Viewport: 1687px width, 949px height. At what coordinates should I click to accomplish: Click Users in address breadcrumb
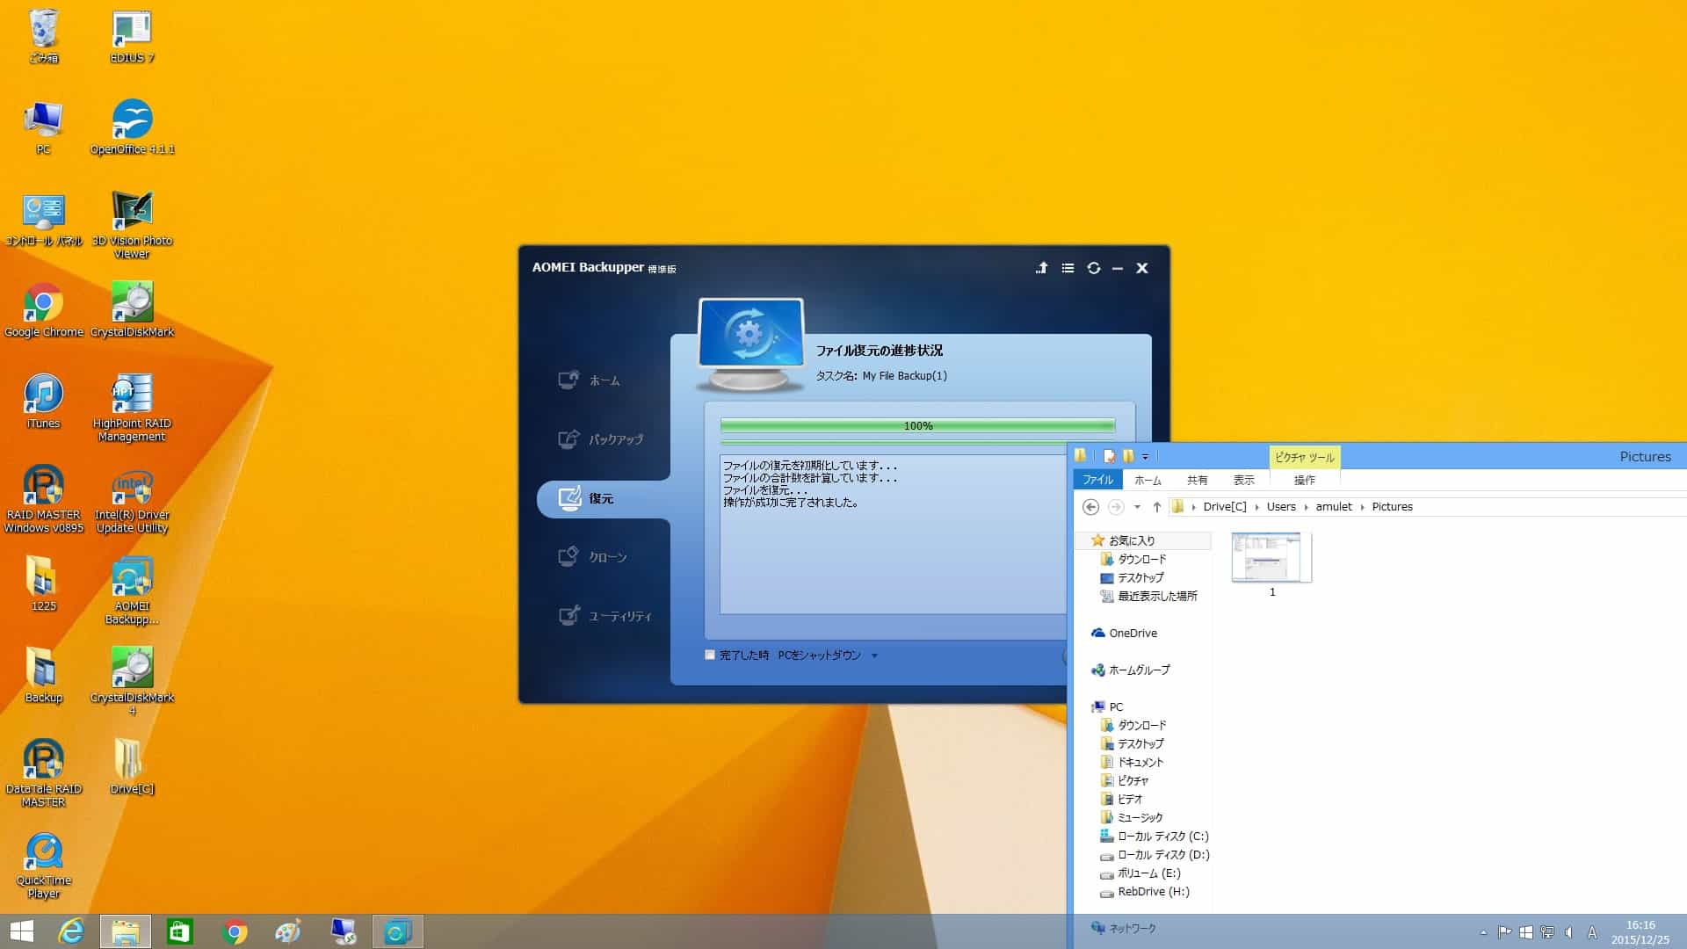pos(1281,507)
